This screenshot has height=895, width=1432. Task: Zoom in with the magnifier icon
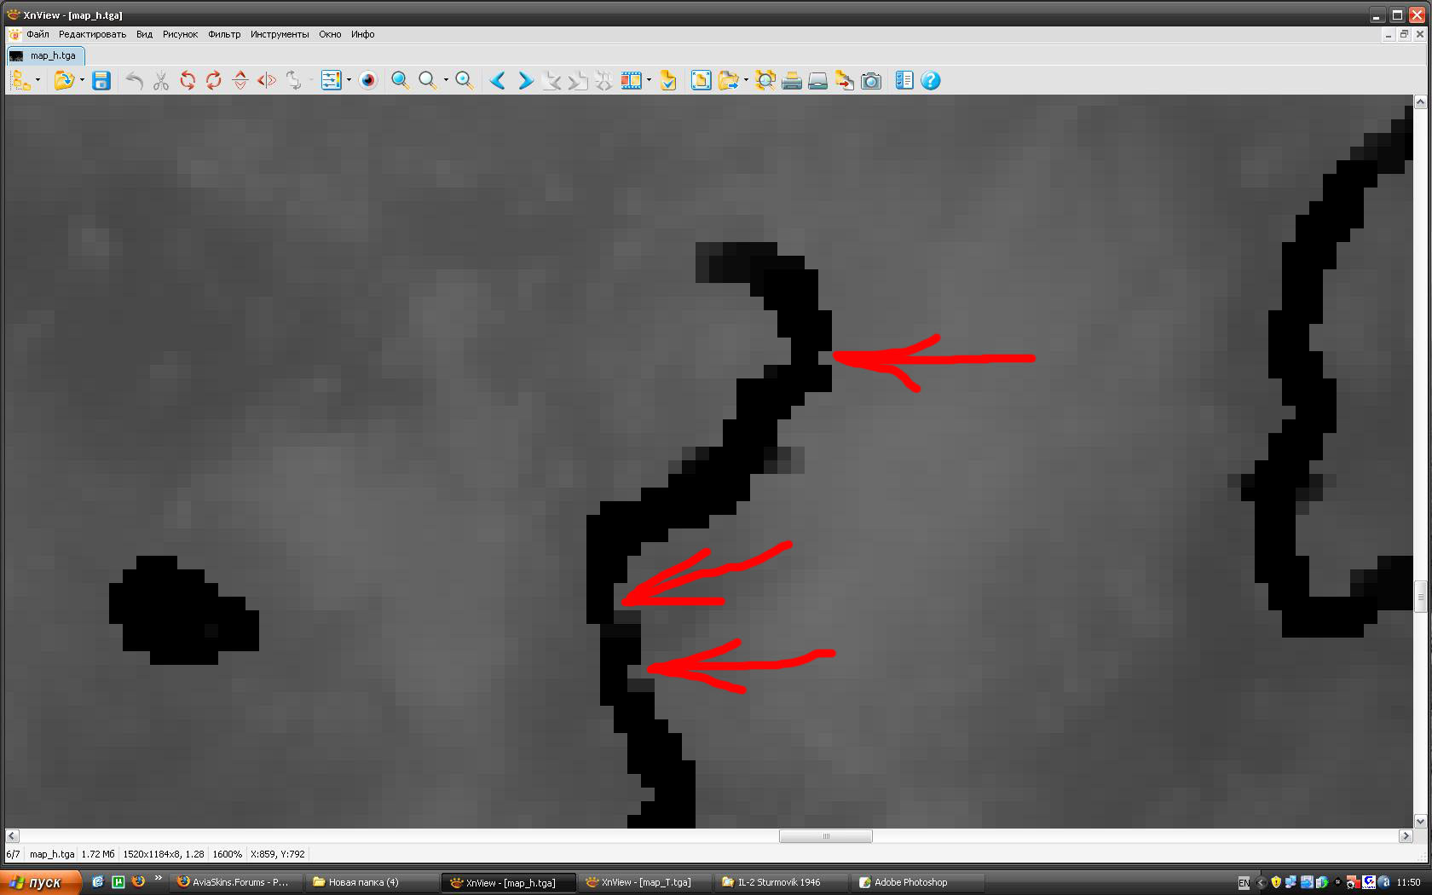click(x=400, y=80)
